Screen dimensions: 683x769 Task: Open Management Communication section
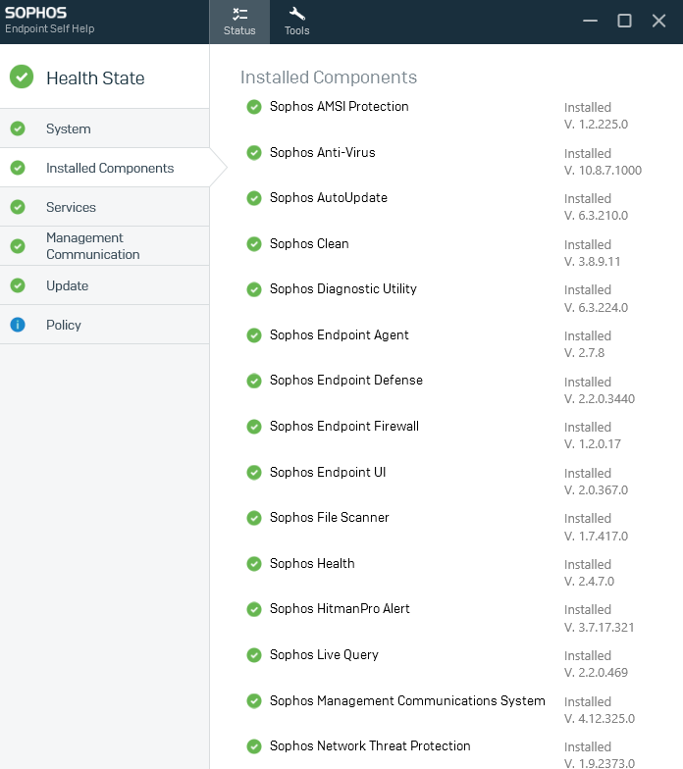click(104, 246)
